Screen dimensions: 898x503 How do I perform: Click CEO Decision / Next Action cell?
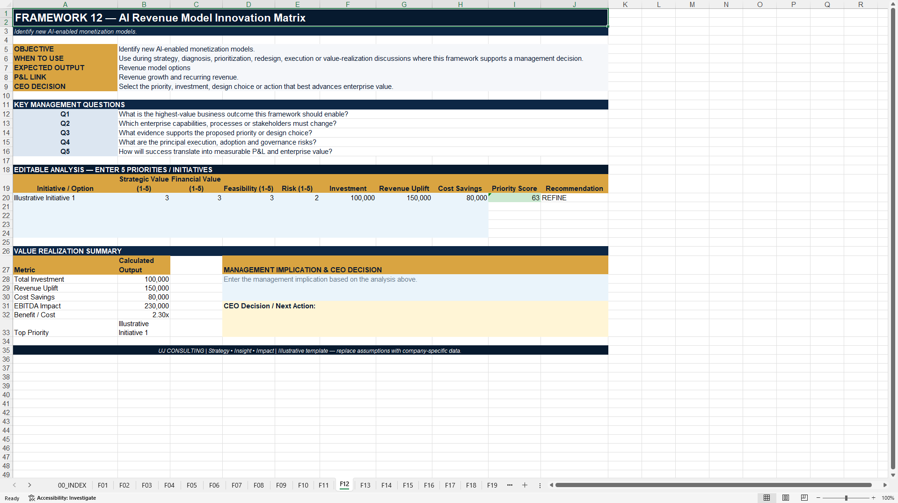click(x=415, y=319)
